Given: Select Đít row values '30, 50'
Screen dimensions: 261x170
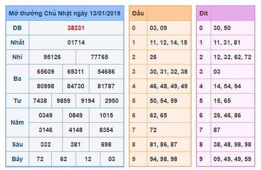Looking at the screenshot, I should pyautogui.click(x=222, y=28).
